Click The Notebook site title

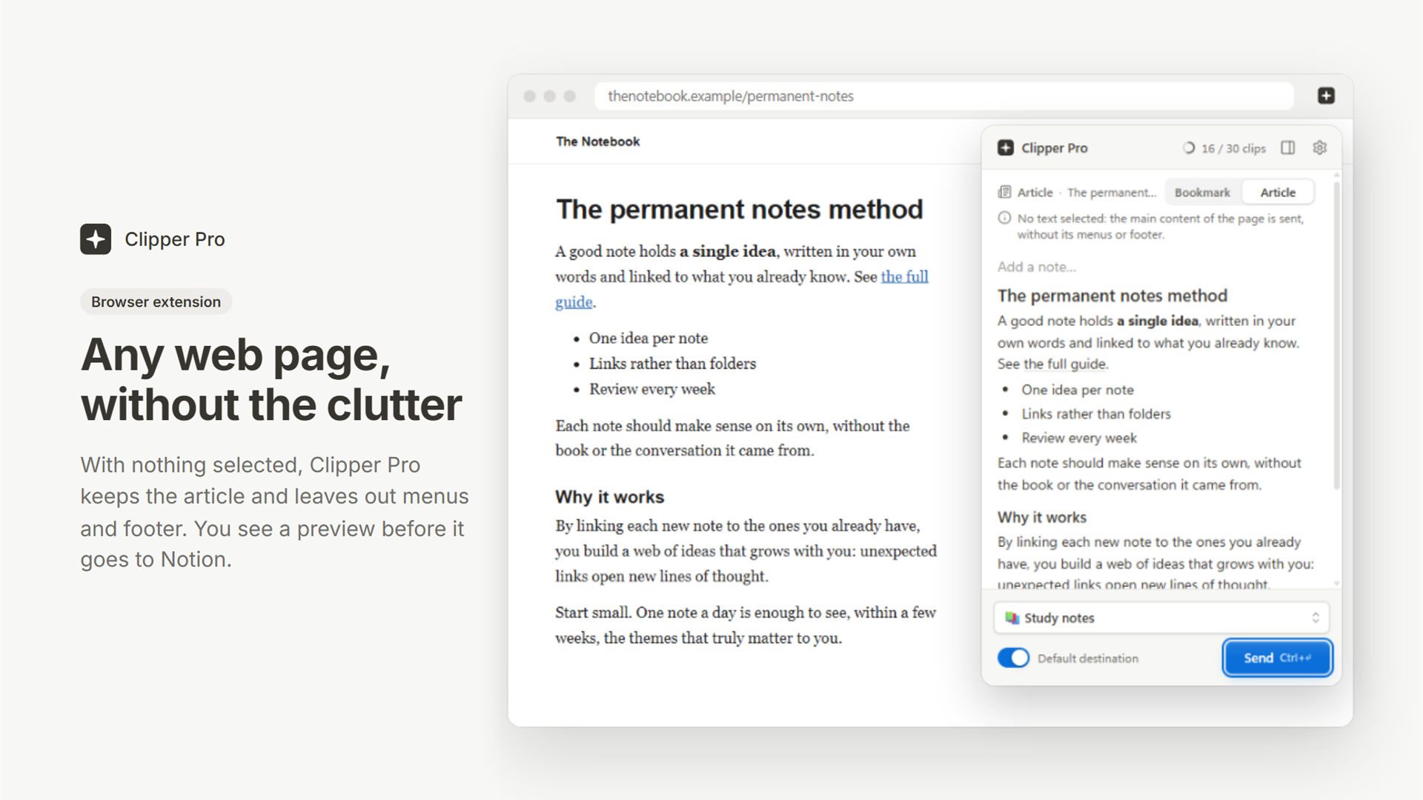click(x=597, y=141)
